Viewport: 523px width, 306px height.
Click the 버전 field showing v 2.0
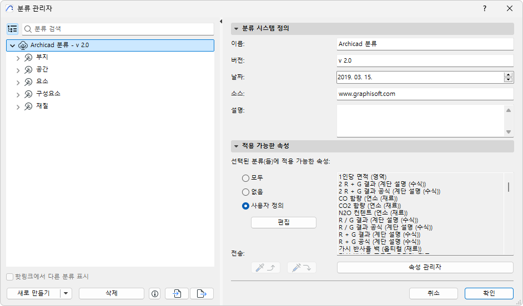[x=425, y=60]
